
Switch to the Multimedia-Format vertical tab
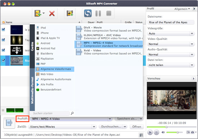coord(32,90)
